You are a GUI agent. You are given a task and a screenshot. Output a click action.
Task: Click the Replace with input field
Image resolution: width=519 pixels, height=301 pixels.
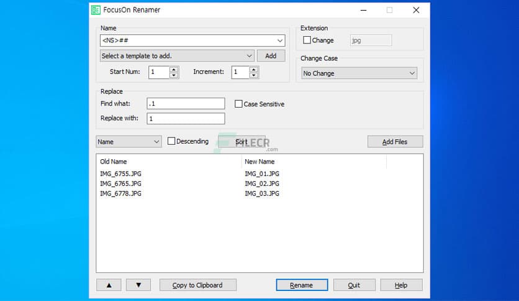point(186,118)
